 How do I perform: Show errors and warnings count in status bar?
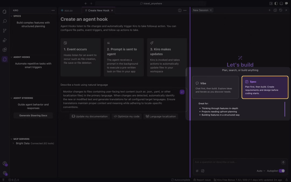click(x=13, y=180)
